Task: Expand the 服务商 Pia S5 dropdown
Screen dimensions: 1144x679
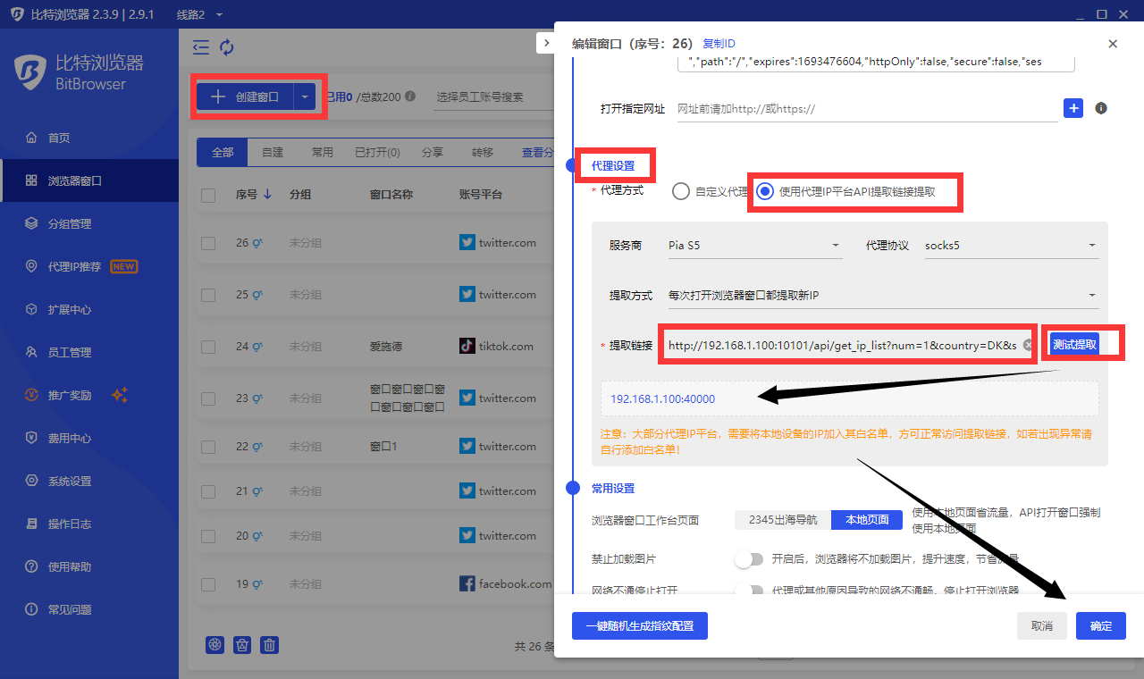Action: coord(753,245)
